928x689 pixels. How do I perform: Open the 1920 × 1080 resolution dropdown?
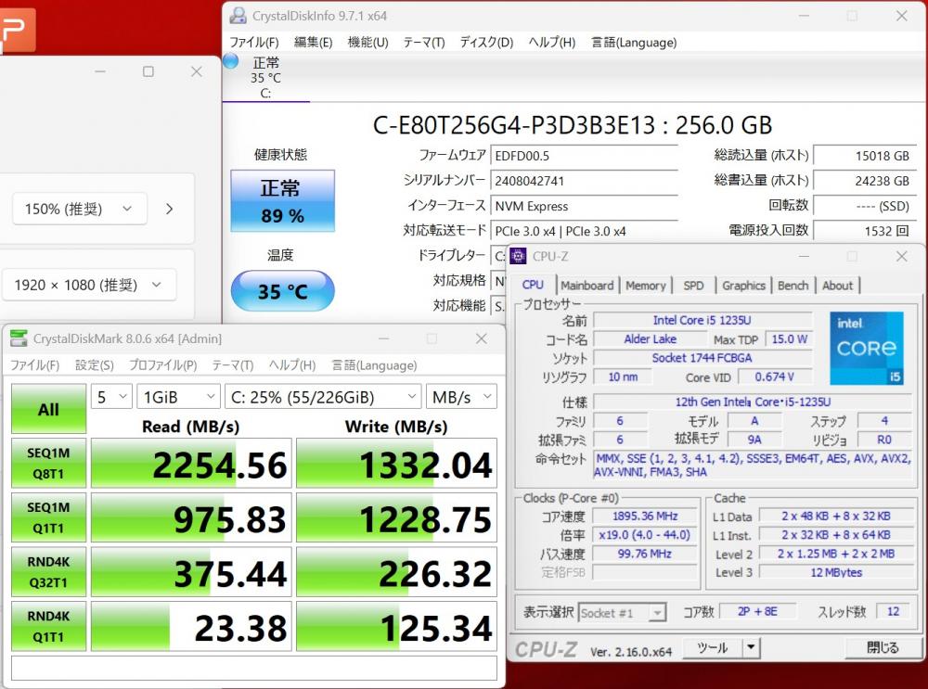pos(89,285)
